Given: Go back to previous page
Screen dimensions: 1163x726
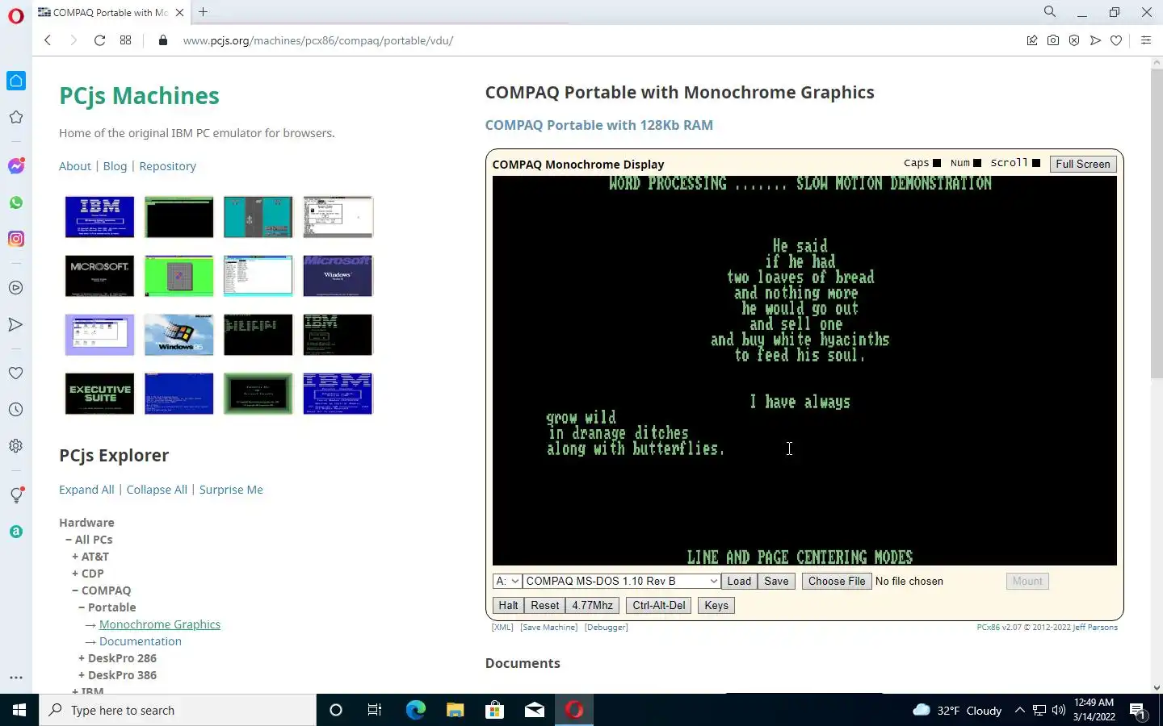Looking at the screenshot, I should point(48,40).
